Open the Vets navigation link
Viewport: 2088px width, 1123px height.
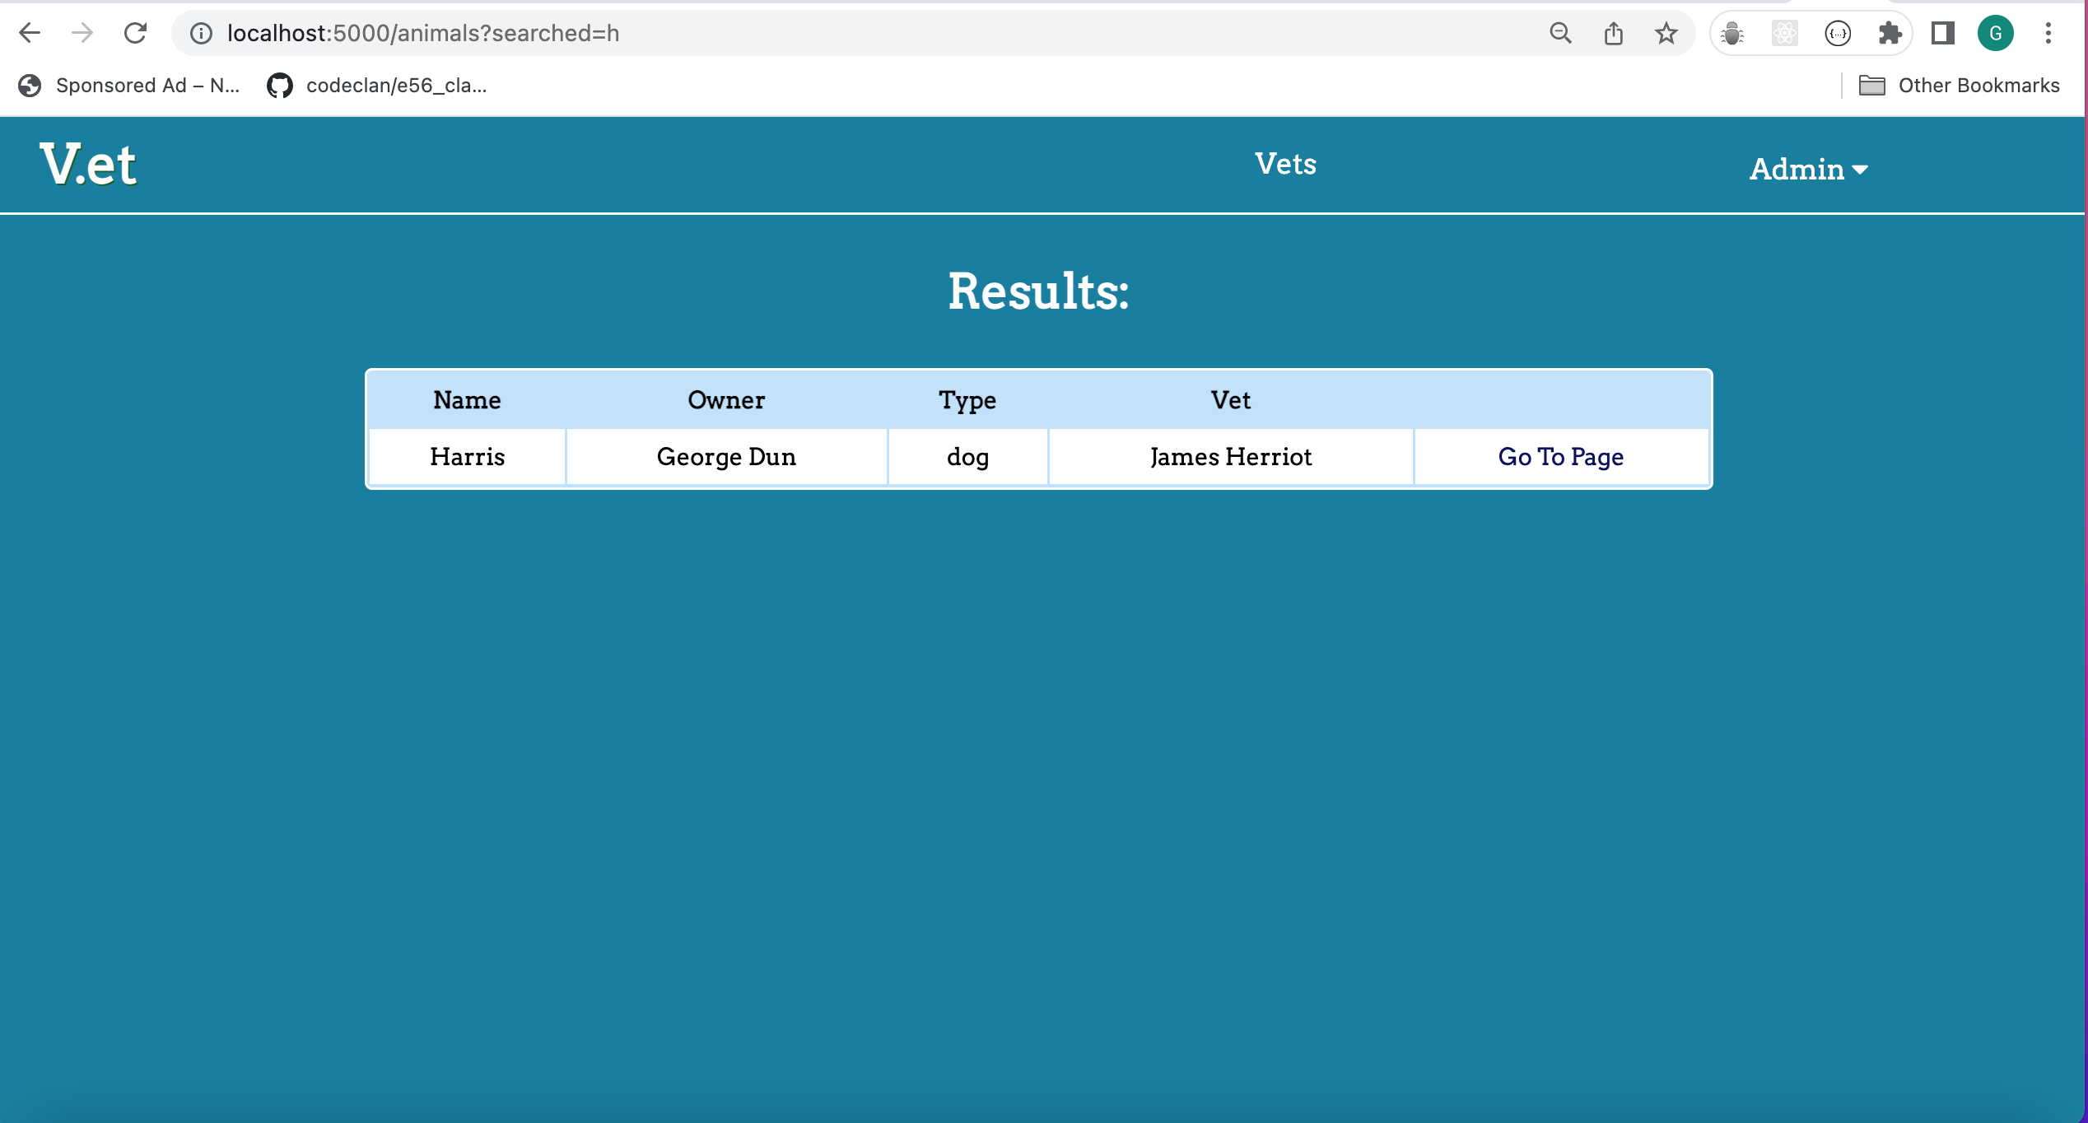[1285, 164]
